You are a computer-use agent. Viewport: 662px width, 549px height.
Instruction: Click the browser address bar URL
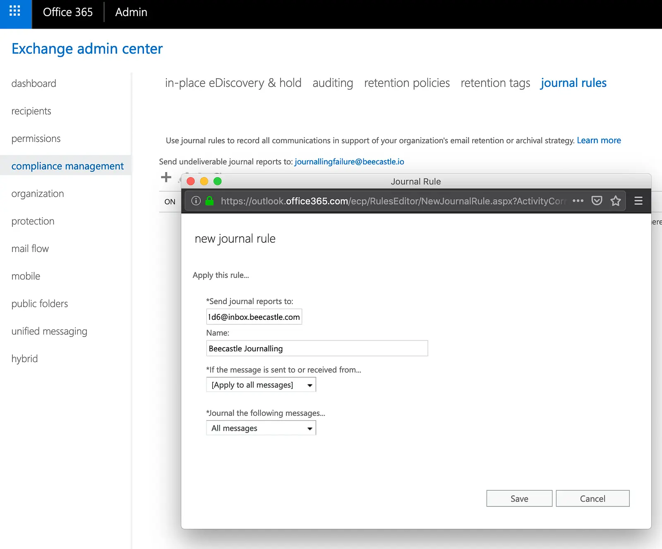393,201
